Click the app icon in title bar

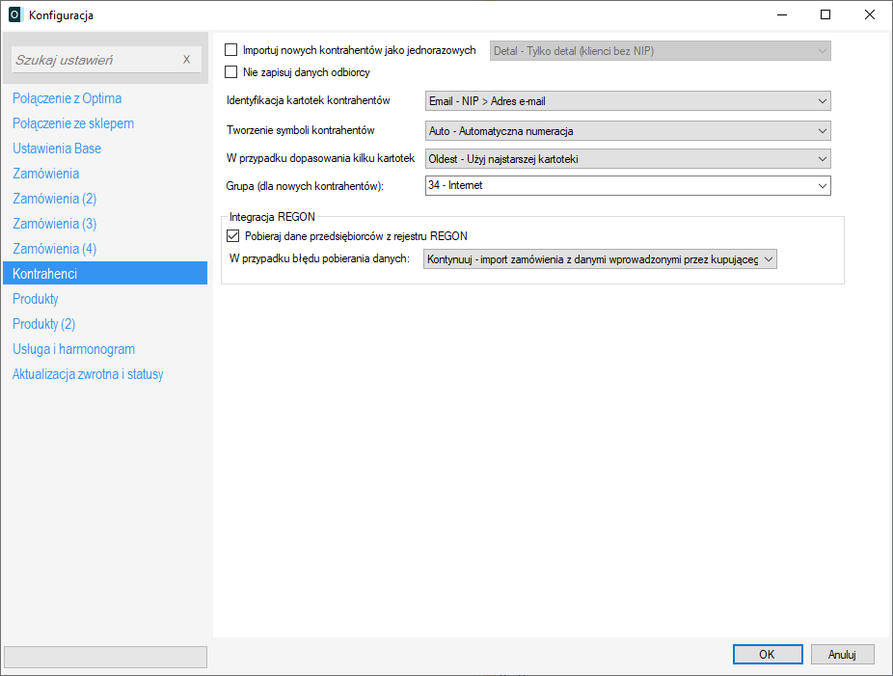(x=14, y=14)
